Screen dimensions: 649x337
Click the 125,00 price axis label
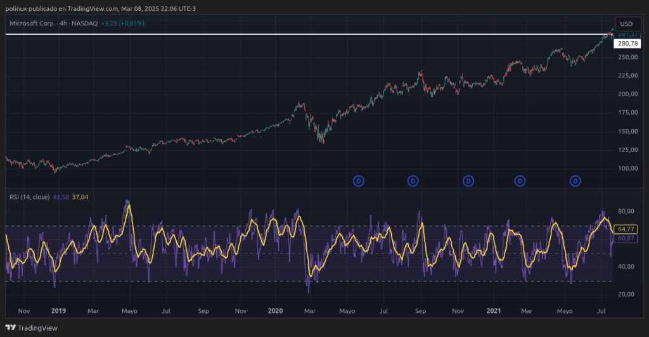click(x=628, y=149)
